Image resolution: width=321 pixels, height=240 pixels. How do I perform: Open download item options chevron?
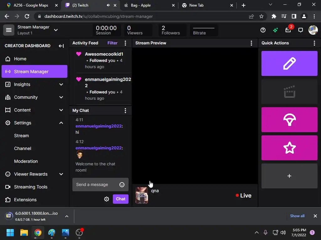coord(67,216)
